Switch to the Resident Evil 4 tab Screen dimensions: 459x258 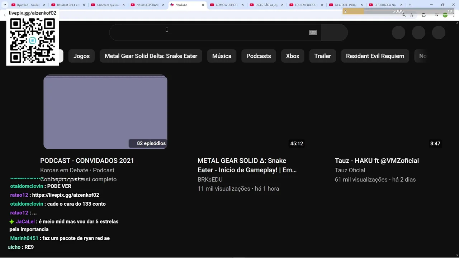click(x=68, y=5)
